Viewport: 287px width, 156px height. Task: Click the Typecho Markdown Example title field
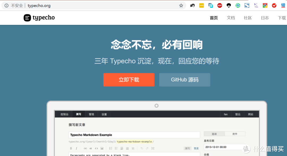[x=134, y=135]
